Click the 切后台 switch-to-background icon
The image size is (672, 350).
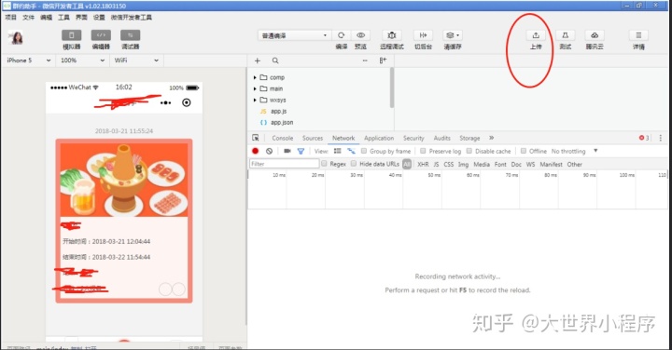[x=423, y=35]
